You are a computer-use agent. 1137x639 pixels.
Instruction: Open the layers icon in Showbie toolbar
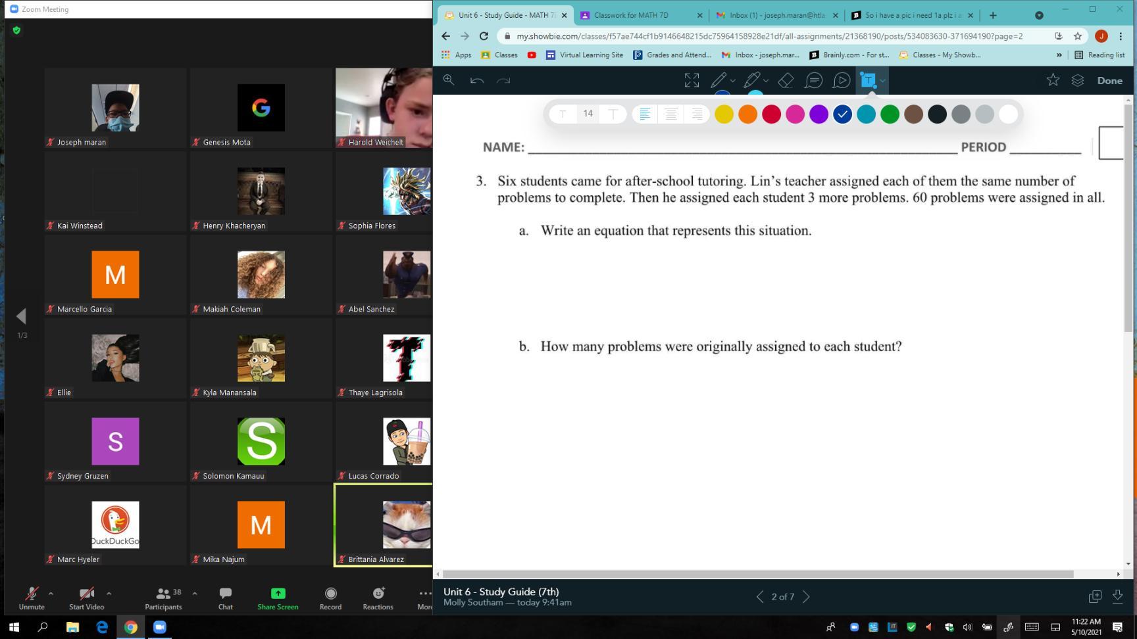(1078, 80)
